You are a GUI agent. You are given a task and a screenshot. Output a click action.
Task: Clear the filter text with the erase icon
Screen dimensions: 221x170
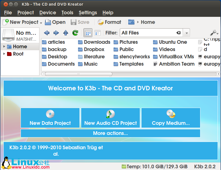click(178, 33)
